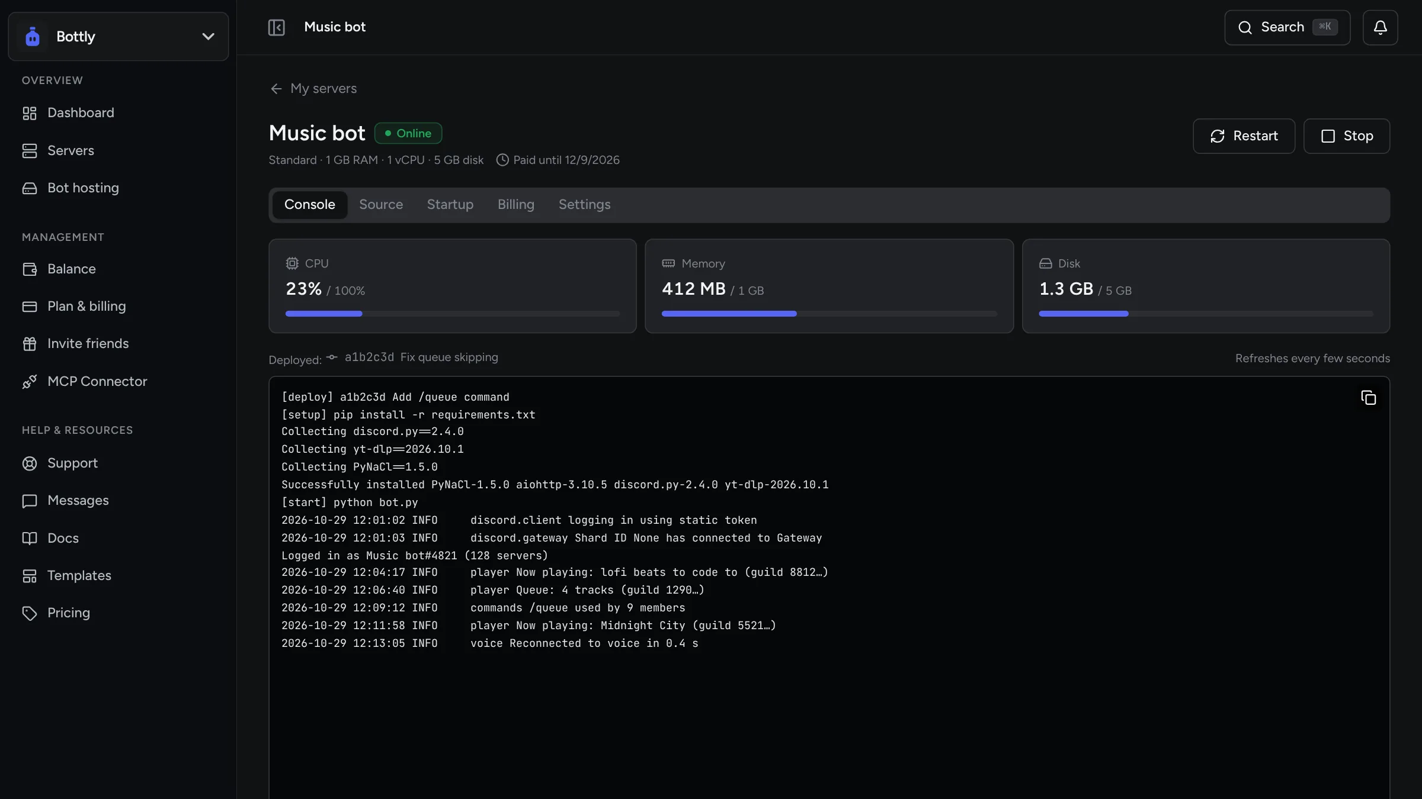Collapse the sidebar with the panel icon
This screenshot has height=799, width=1422.
[277, 27]
